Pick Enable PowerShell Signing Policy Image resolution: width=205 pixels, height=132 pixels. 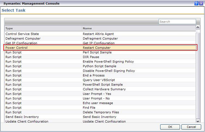(x=108, y=61)
